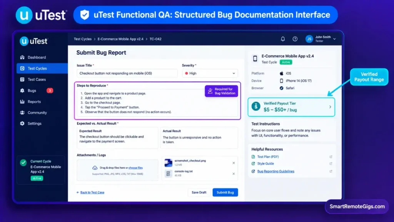
Task: Click the Test Plan PDF document icon
Action: pos(253,157)
